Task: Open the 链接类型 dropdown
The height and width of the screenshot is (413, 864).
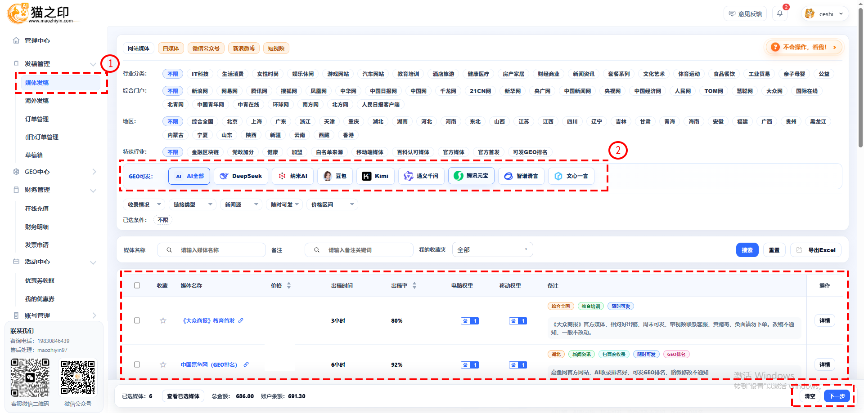Action: click(193, 205)
